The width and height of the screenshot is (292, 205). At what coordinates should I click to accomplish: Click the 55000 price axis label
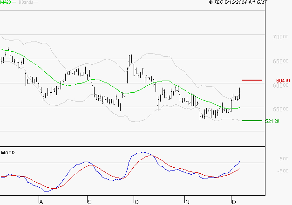coord(281,109)
